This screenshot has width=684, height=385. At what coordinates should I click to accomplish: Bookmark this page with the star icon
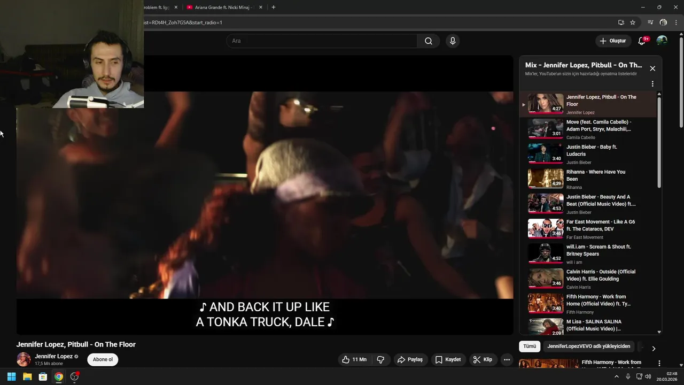point(633,22)
